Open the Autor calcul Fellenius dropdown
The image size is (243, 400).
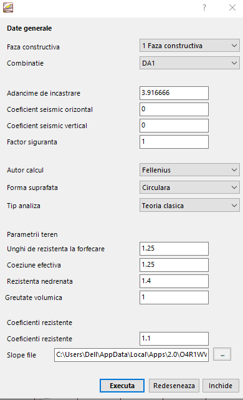point(189,170)
